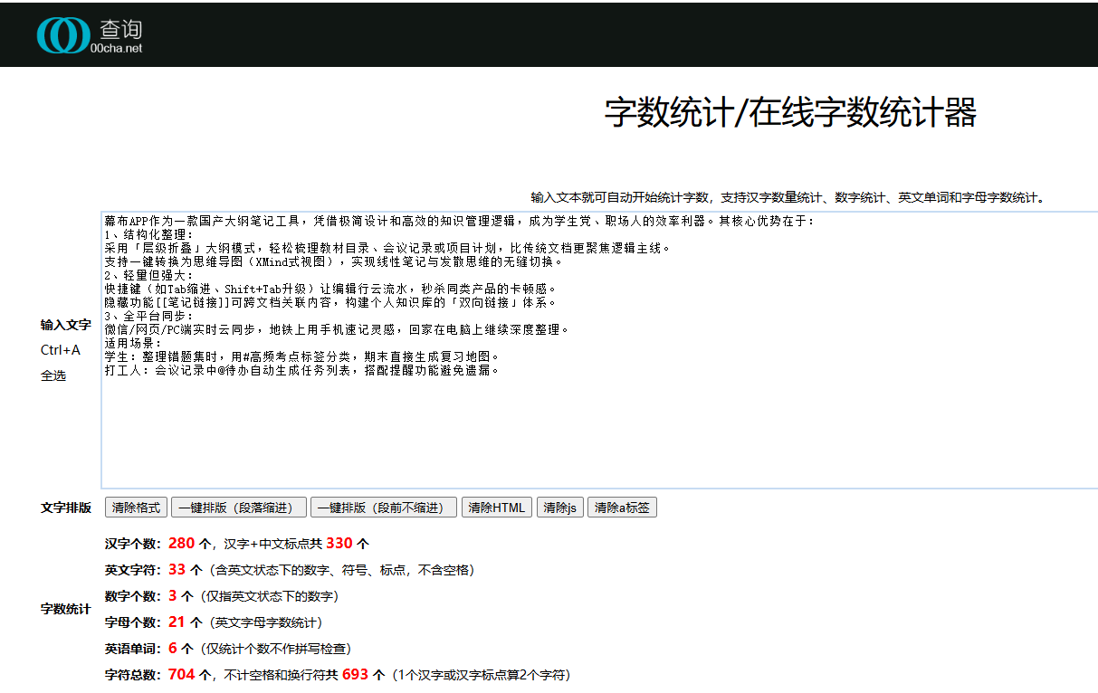Image resolution: width=1098 pixels, height=693 pixels.
Task: Open the 00cha.net logo home link
Action: pos(90,34)
